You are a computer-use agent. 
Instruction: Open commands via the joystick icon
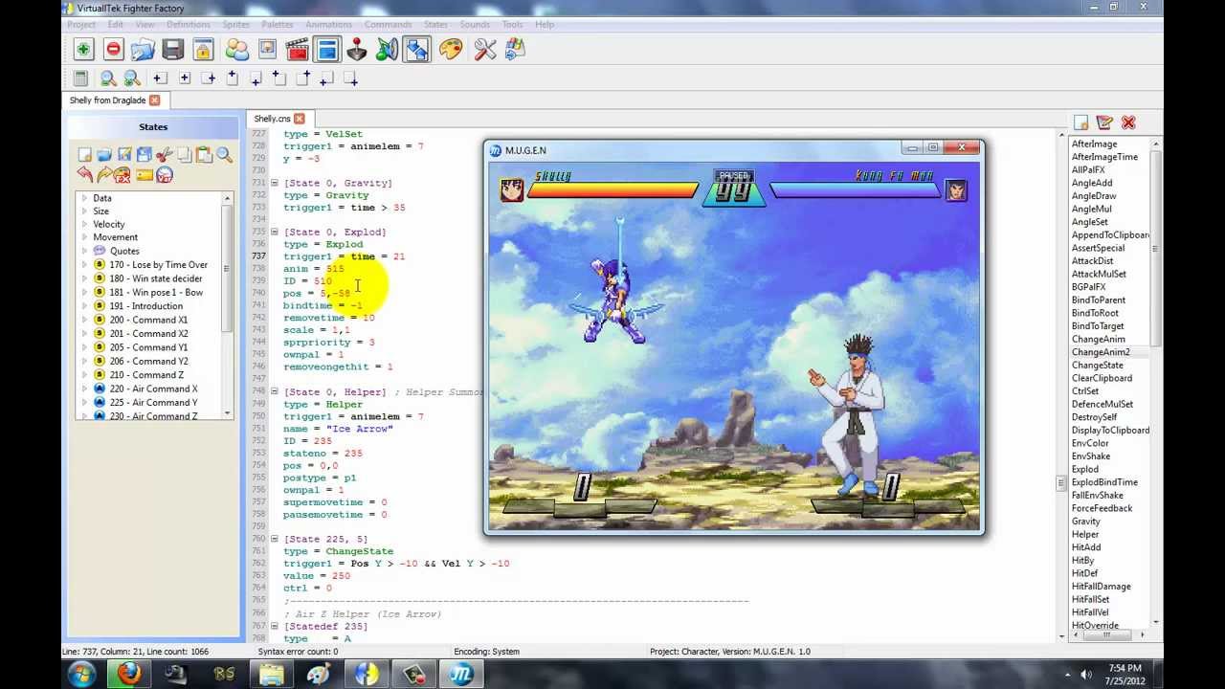pyautogui.click(x=357, y=49)
